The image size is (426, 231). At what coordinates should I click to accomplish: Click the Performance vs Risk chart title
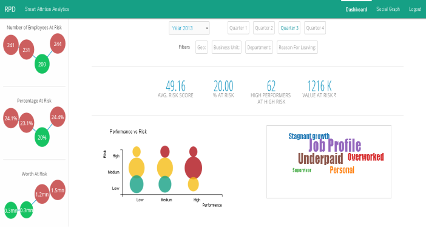pos(128,132)
